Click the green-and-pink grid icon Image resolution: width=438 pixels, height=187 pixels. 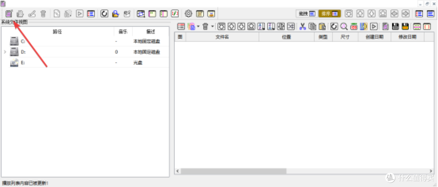click(417, 26)
